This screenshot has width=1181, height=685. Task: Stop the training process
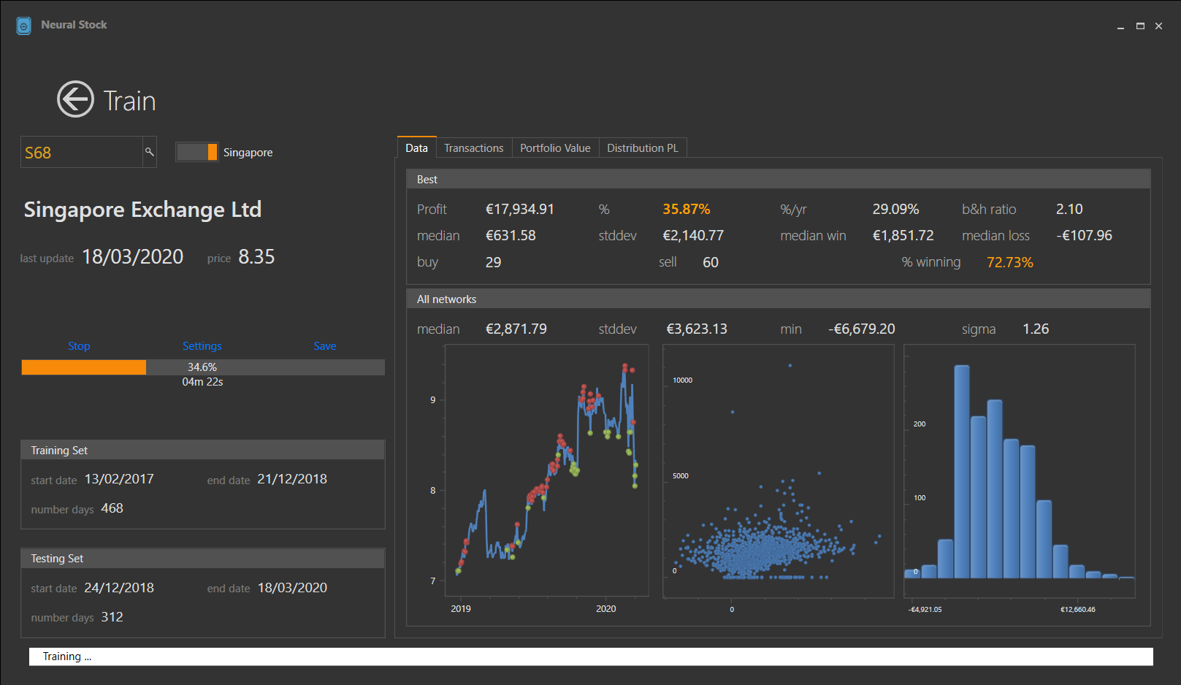(x=79, y=346)
